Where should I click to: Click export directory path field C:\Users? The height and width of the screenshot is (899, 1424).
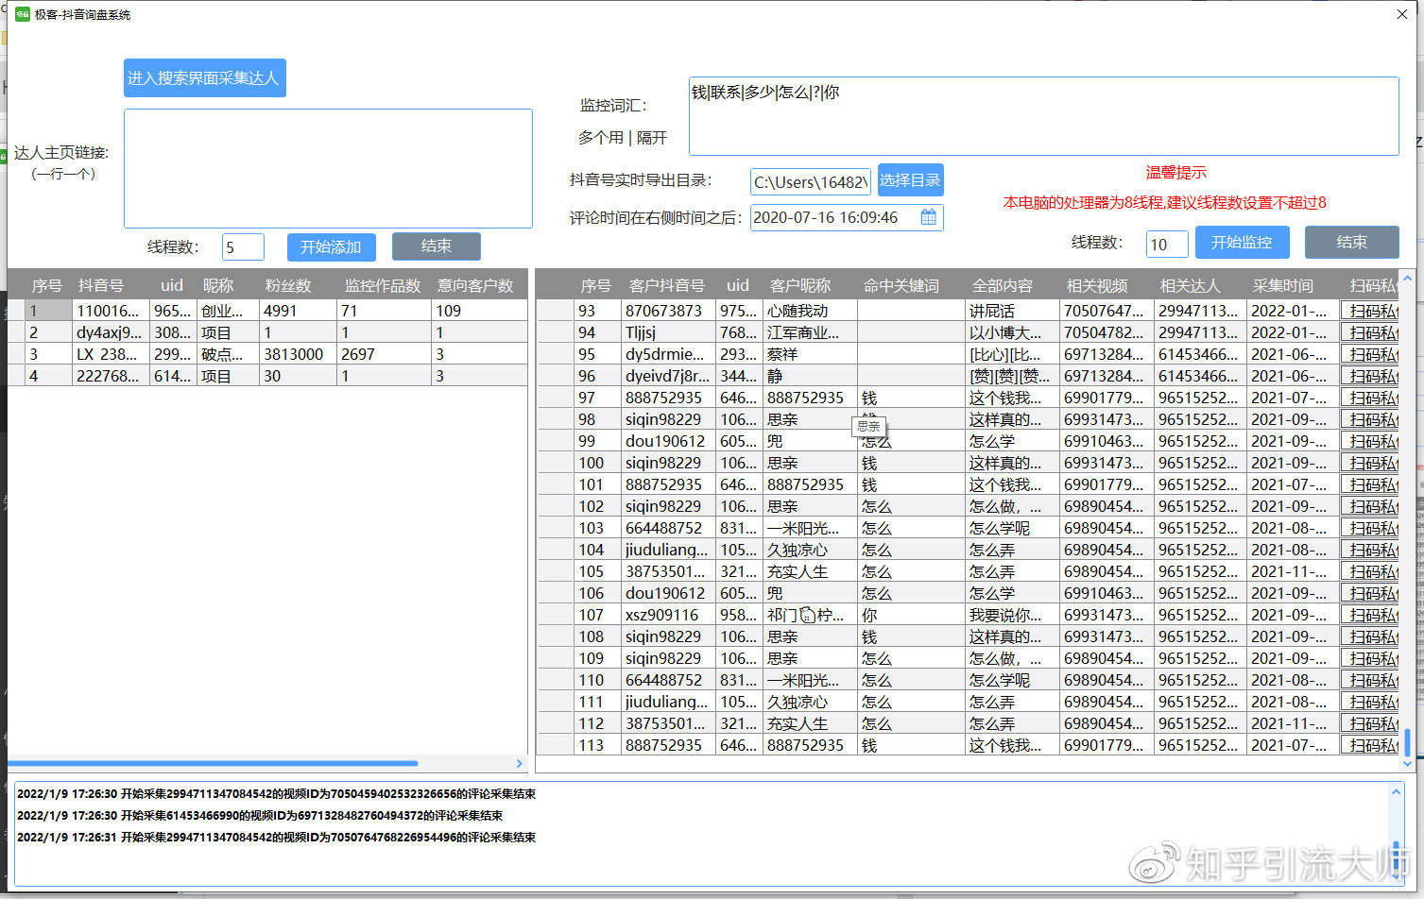tap(811, 182)
